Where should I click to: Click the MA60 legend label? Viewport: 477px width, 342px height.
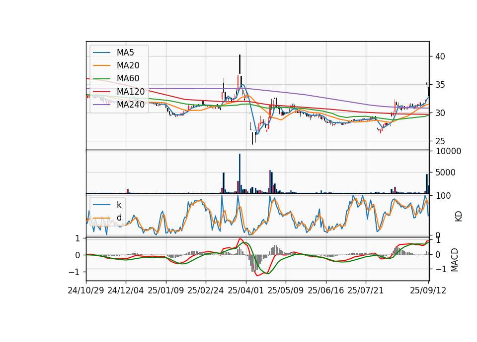[128, 78]
